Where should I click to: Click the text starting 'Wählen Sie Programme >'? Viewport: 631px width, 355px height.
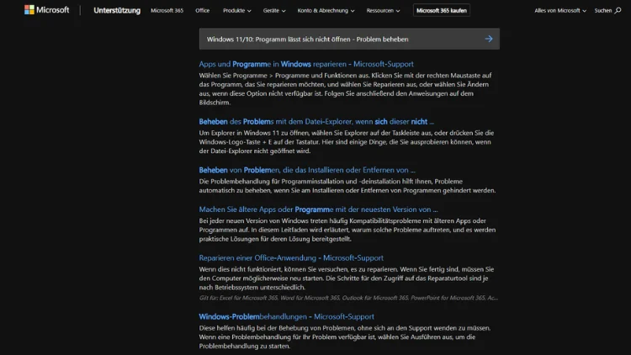click(x=345, y=89)
